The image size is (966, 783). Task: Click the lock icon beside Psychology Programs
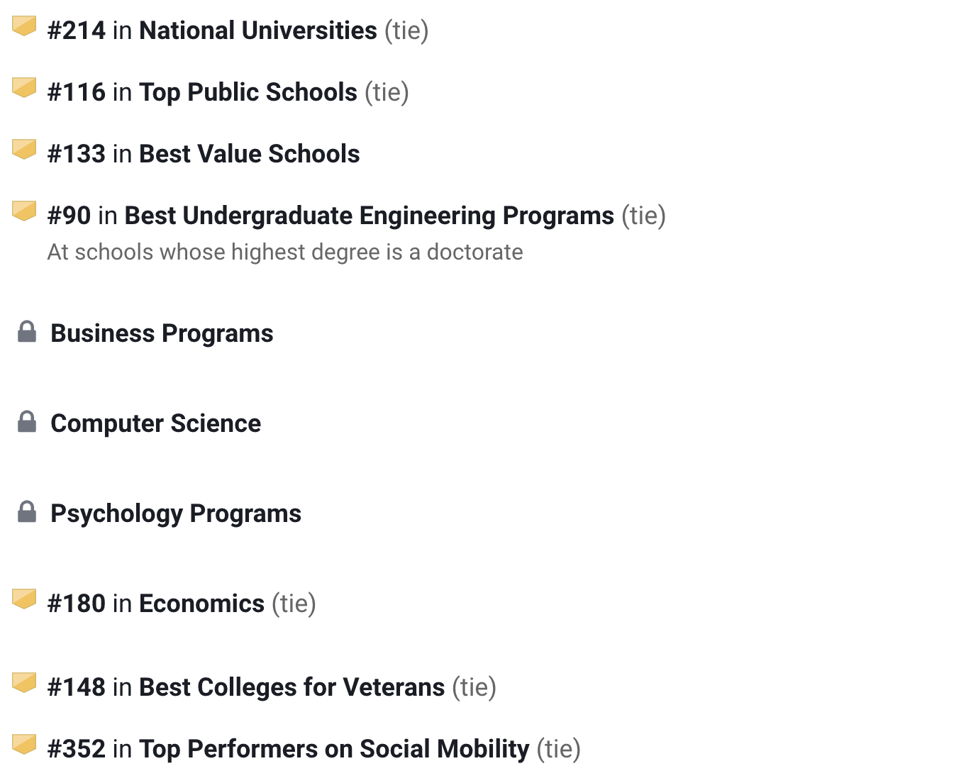[x=27, y=512]
